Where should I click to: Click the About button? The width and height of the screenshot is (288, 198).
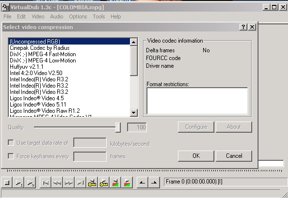[x=234, y=127]
